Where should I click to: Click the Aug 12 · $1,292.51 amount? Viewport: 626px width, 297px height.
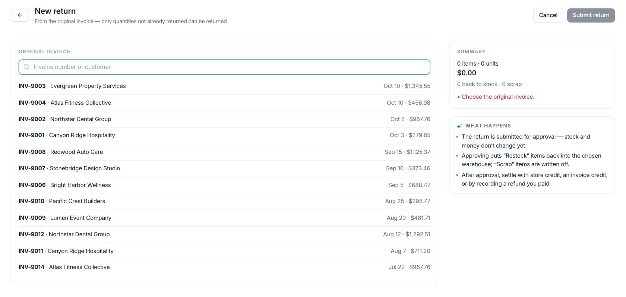point(407,234)
